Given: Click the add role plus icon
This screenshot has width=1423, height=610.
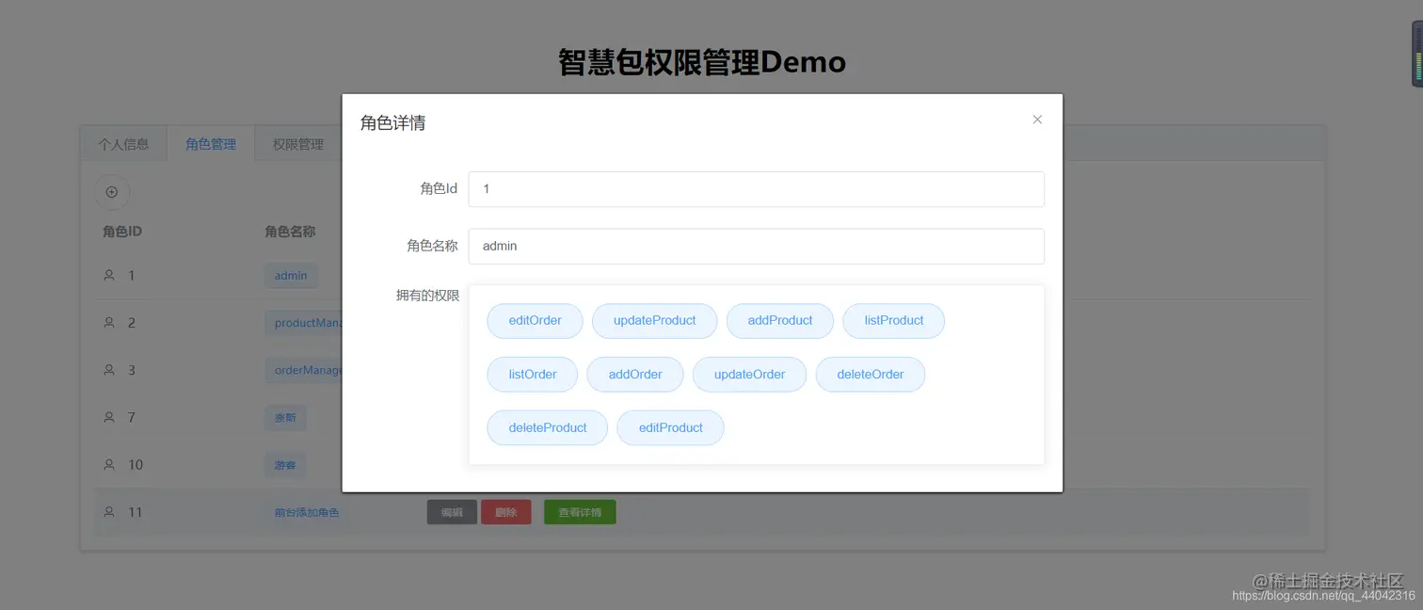Looking at the screenshot, I should pos(112,192).
